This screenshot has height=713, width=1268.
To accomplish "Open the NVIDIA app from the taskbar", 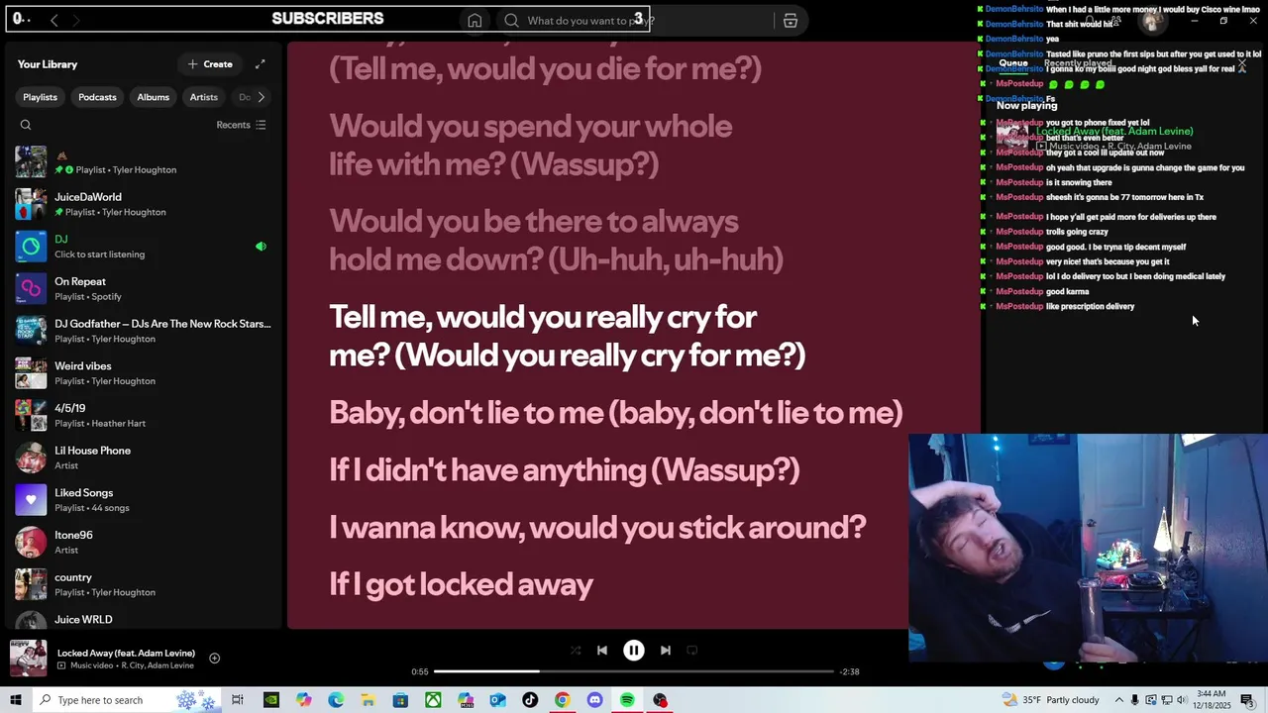I will click(x=270, y=700).
